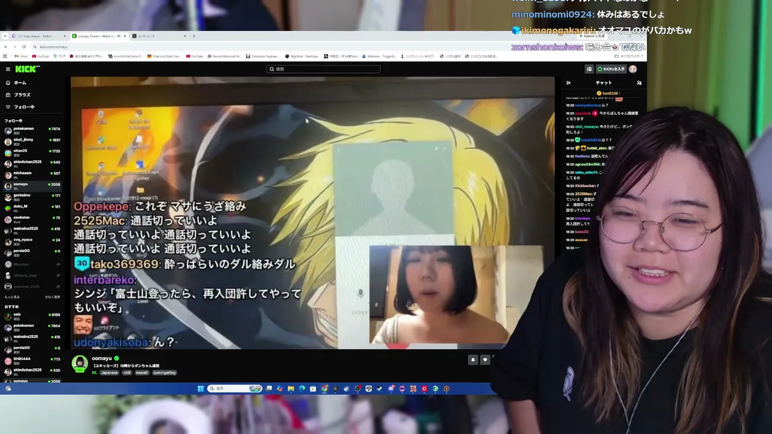Open the Delubrum Reginae bookmark
Screen dimensions: 772x434
tap(263, 56)
